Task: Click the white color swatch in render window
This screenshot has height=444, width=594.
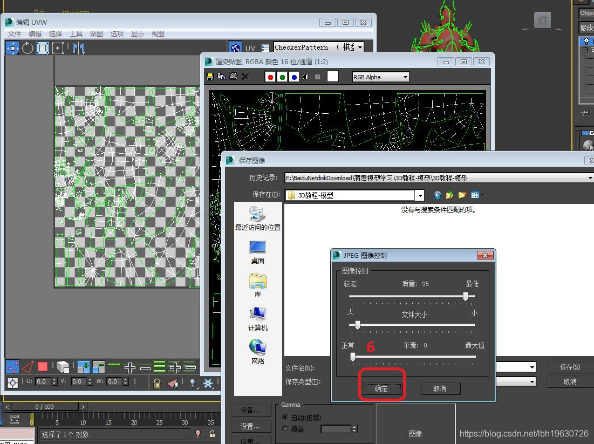Action: pos(333,76)
